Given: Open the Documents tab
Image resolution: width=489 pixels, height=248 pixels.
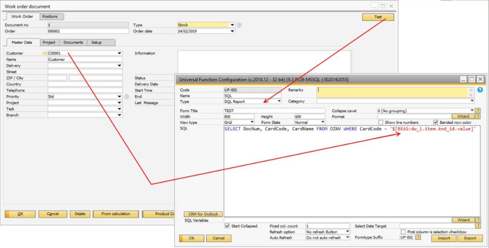Looking at the screenshot, I should click(73, 43).
